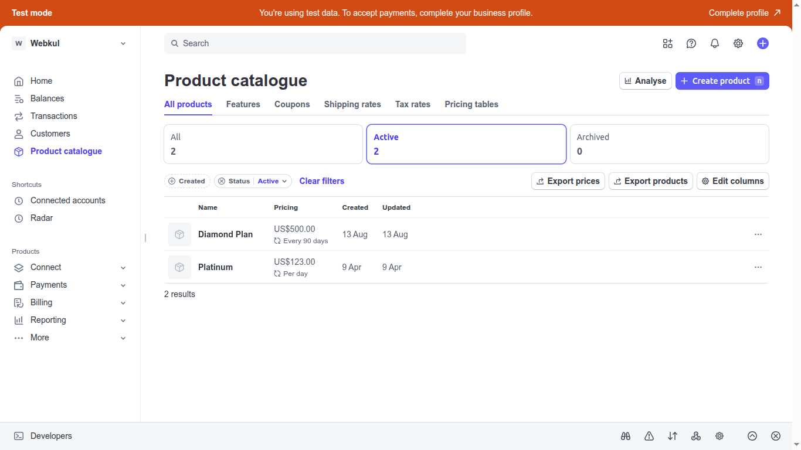This screenshot has width=801, height=450.
Task: Click the Clear filters link
Action: point(322,181)
